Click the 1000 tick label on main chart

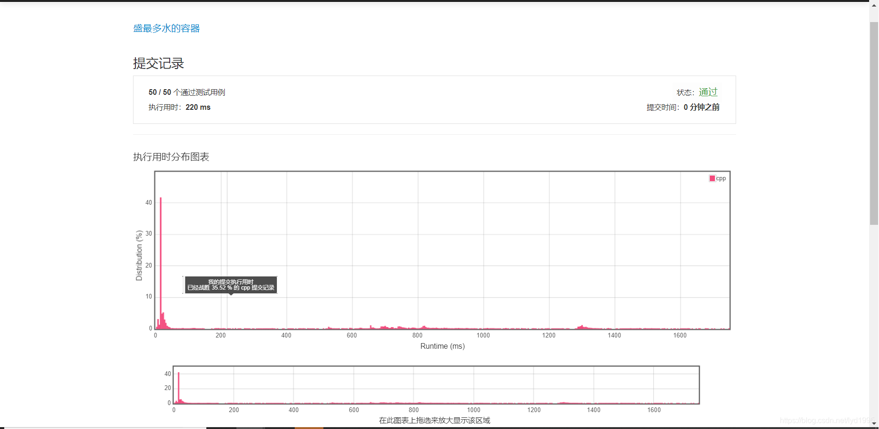point(483,335)
